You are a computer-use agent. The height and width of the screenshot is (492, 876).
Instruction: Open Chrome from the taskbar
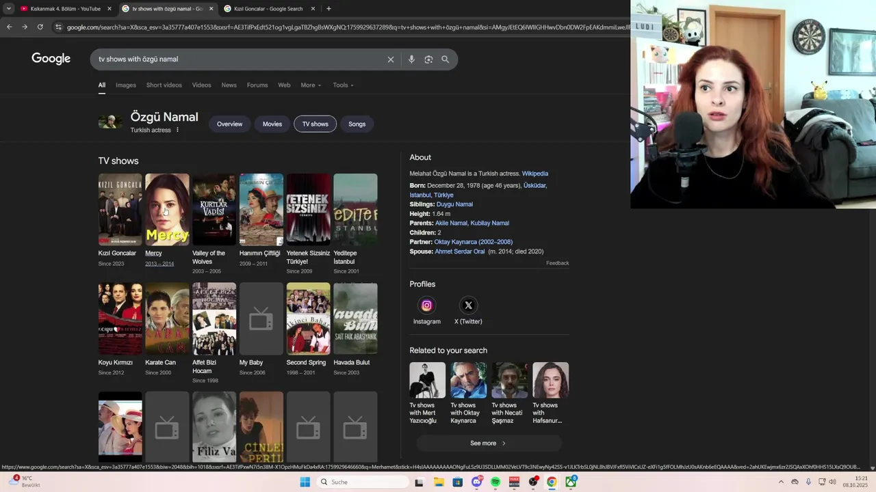pyautogui.click(x=552, y=482)
